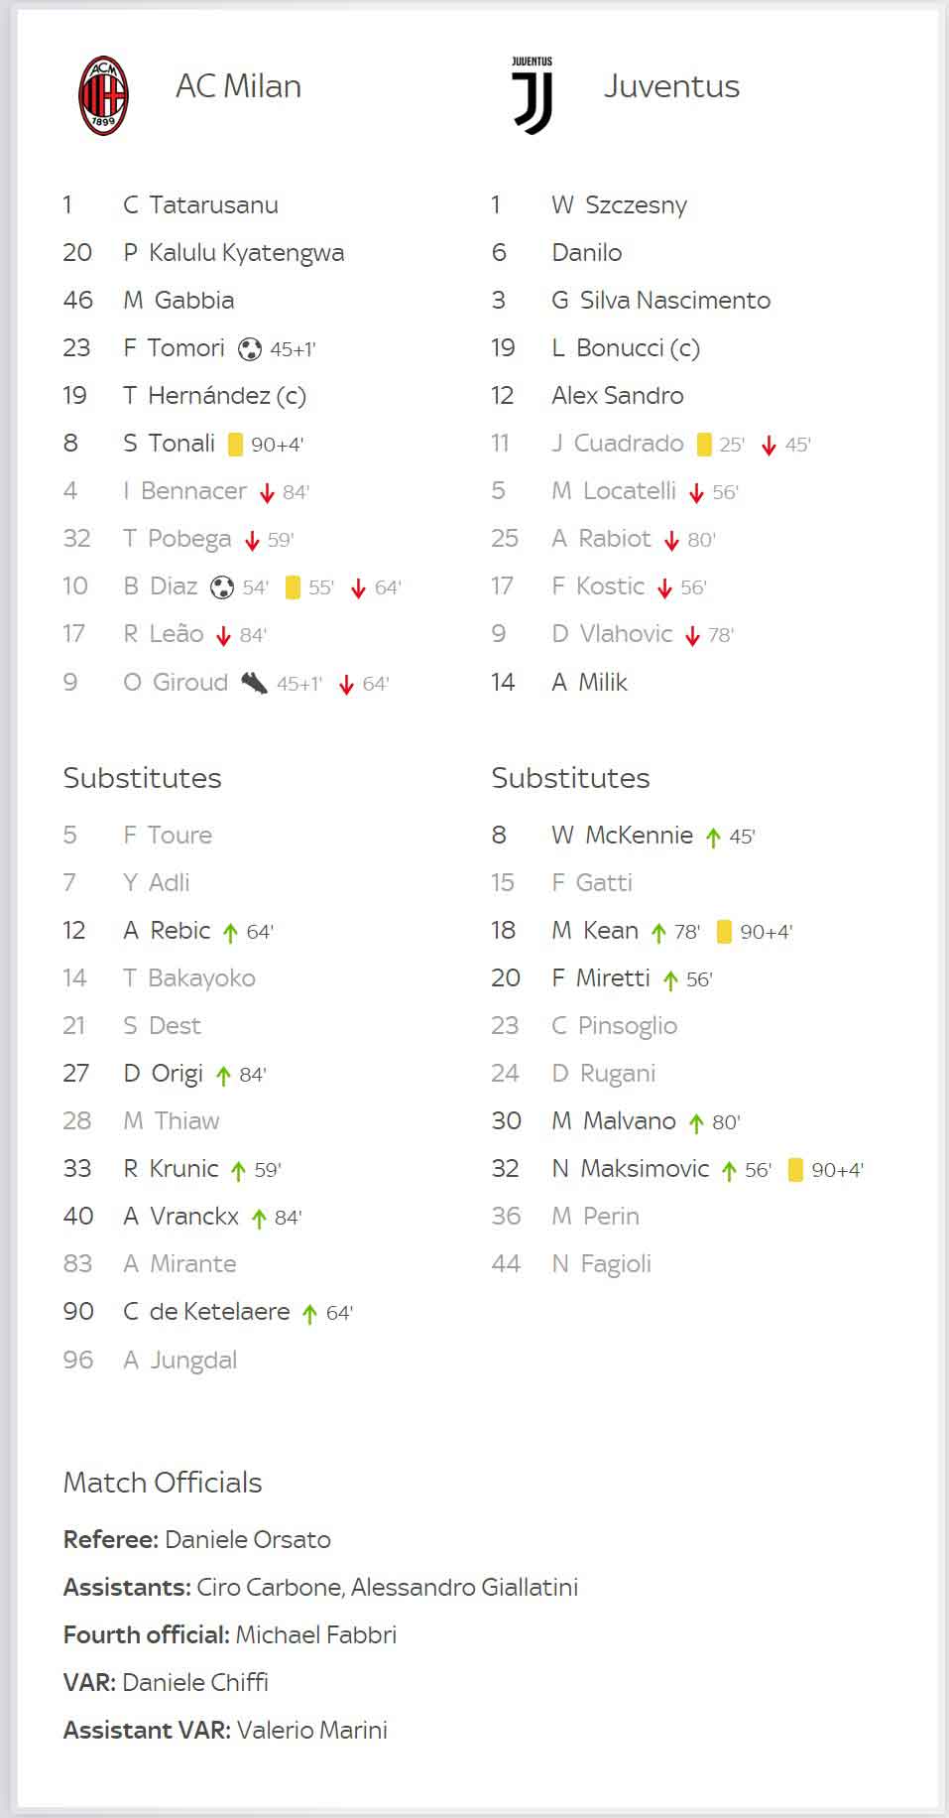Click referee name Daniele Orsato
949x1818 pixels.
click(248, 1540)
